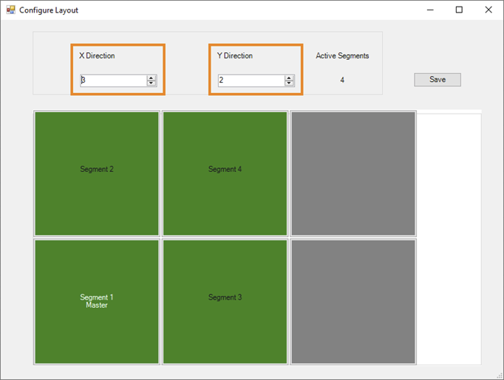Click the active segments count 4
The height and width of the screenshot is (380, 504).
(x=342, y=80)
